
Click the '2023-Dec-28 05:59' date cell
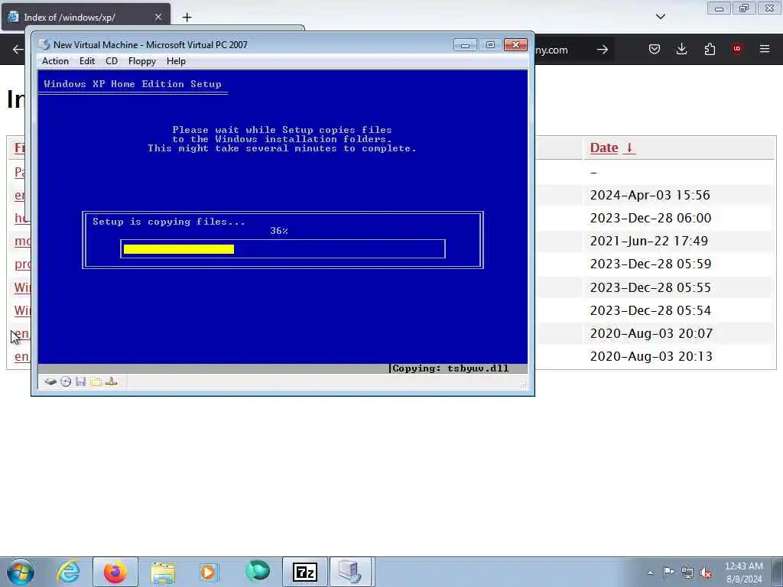(650, 264)
